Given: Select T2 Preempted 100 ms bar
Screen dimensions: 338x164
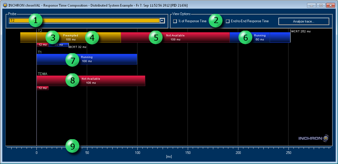Looking at the screenshot, I should pos(71,38).
